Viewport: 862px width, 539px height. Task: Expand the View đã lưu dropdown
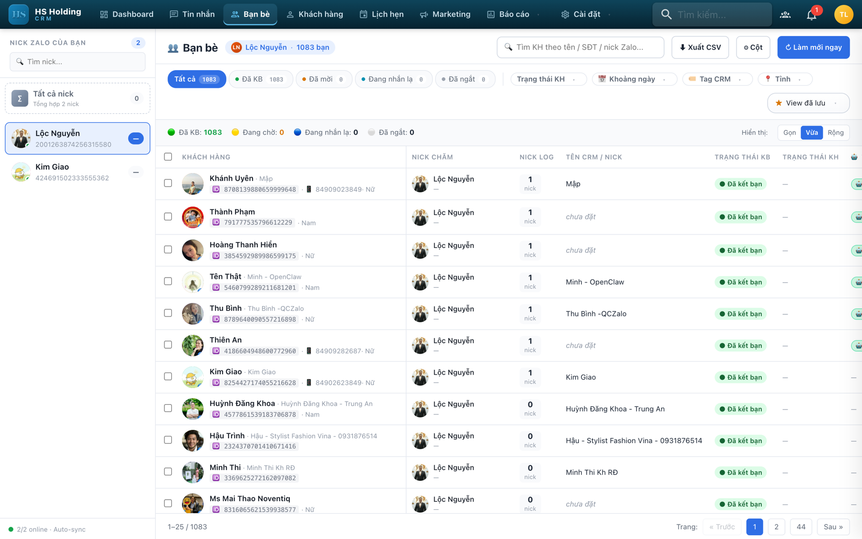point(808,103)
